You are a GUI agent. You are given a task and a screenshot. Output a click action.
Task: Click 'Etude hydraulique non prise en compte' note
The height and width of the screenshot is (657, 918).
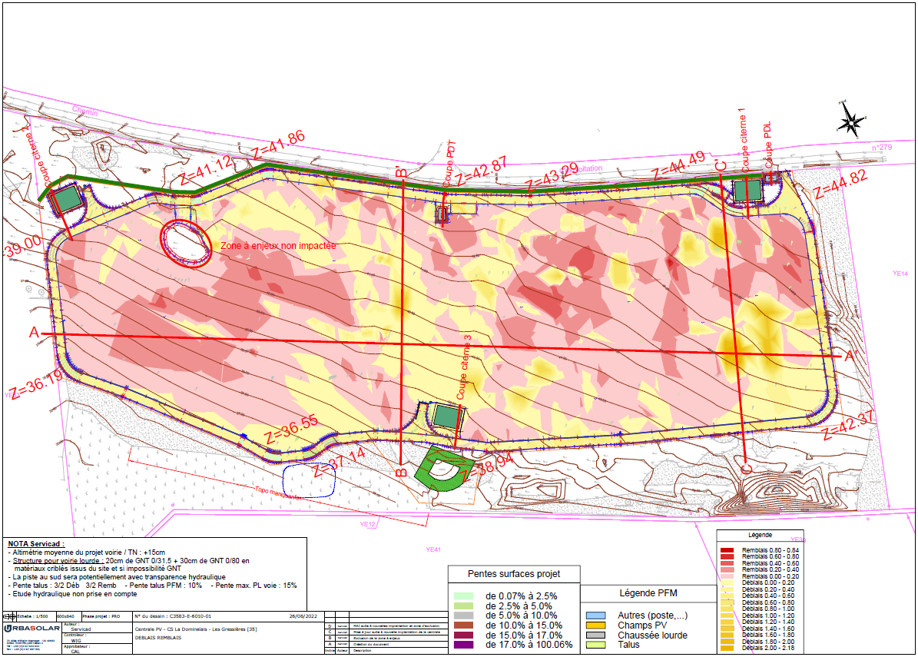pos(73,594)
